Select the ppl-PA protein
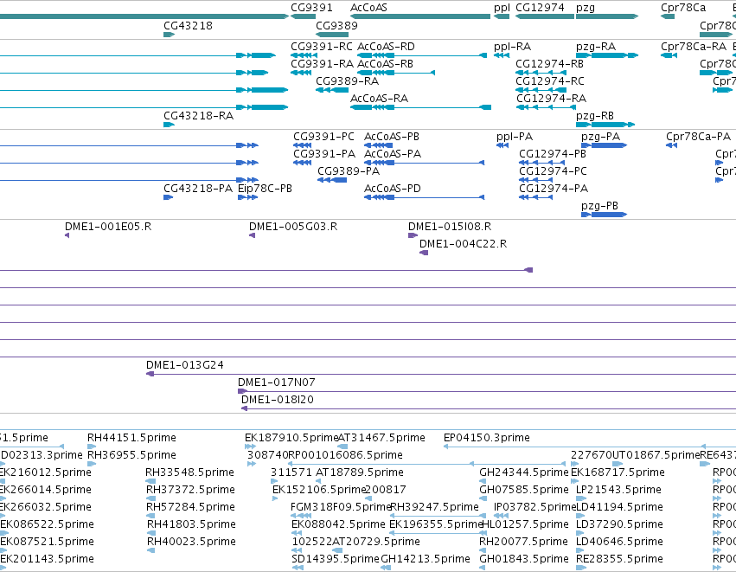This screenshot has width=736, height=572. tap(502, 145)
